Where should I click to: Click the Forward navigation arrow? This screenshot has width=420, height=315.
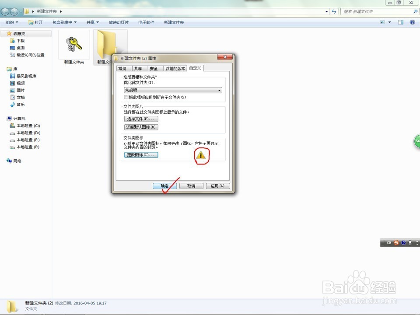pyautogui.click(x=14, y=11)
